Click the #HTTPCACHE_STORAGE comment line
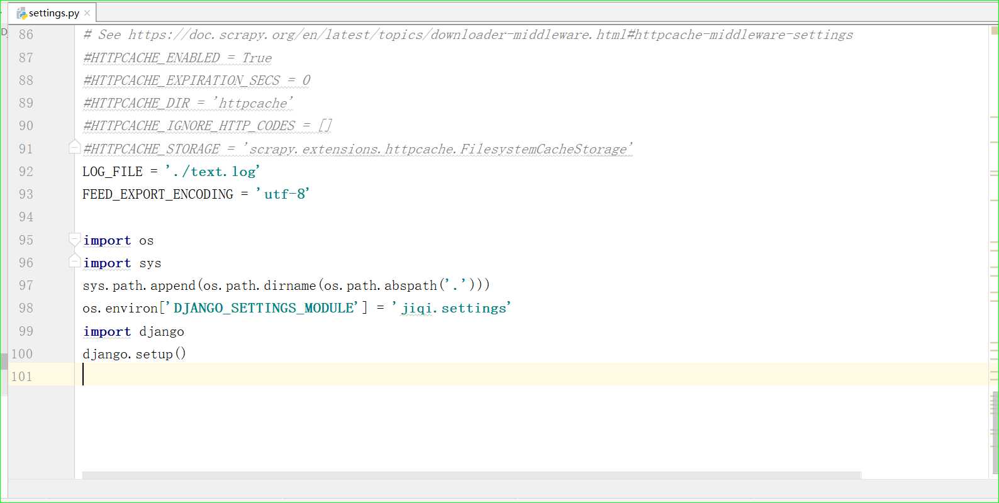The image size is (999, 503). pyautogui.click(x=358, y=149)
